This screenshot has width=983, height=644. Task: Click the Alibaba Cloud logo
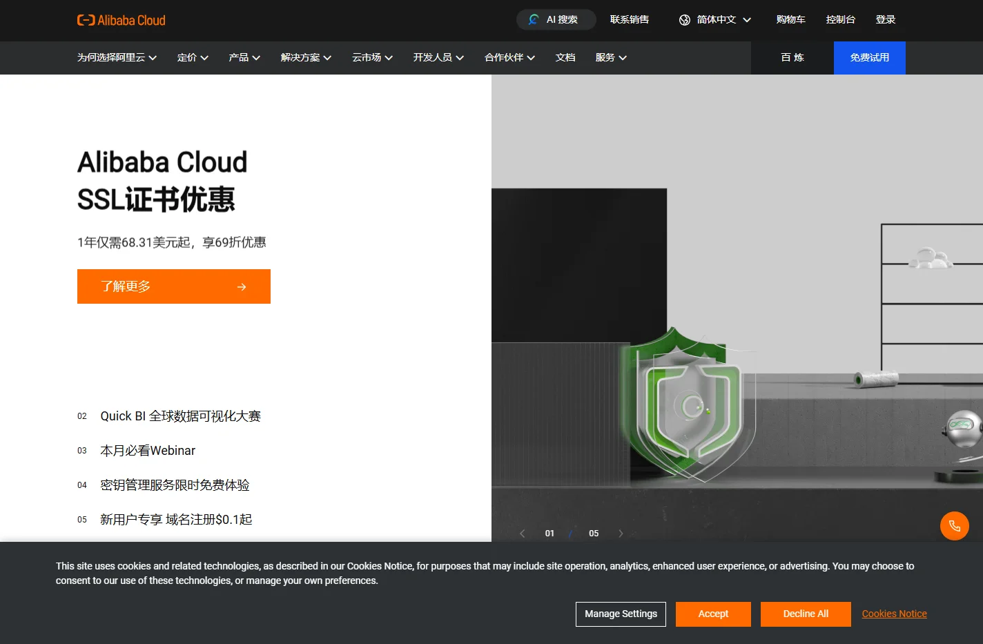121,20
